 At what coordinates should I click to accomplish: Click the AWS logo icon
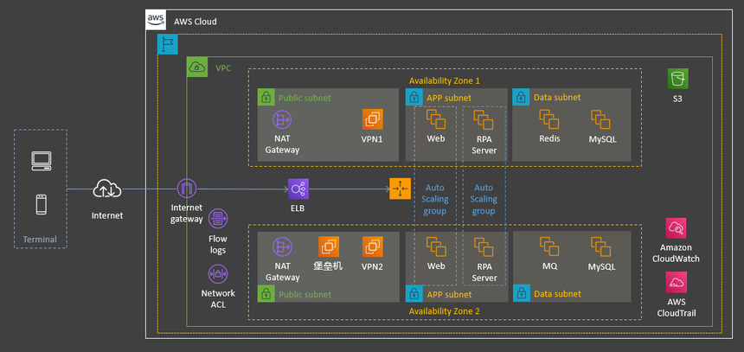pos(156,21)
